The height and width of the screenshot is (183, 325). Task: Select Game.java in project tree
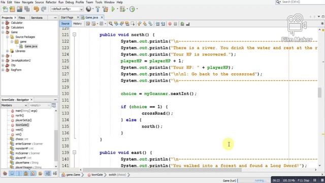pos(30,46)
